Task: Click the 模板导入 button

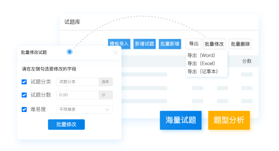Action: 119,44
